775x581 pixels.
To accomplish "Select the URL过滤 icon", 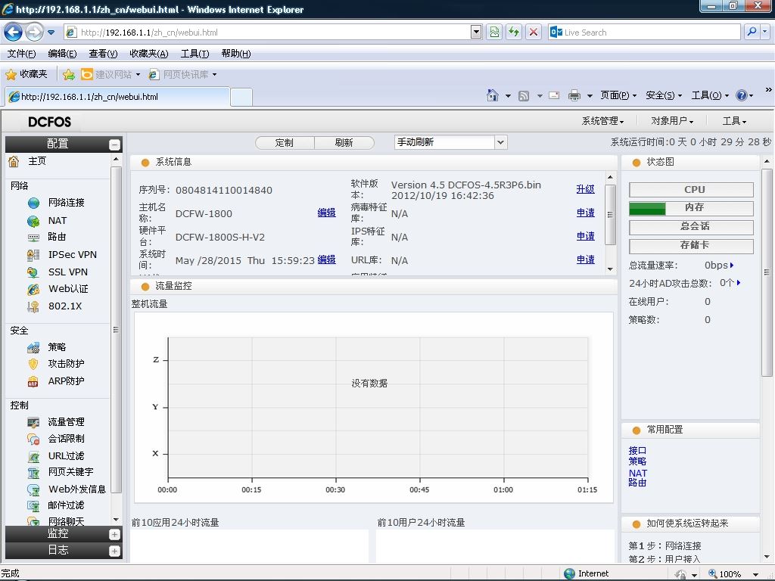I will pos(33,456).
